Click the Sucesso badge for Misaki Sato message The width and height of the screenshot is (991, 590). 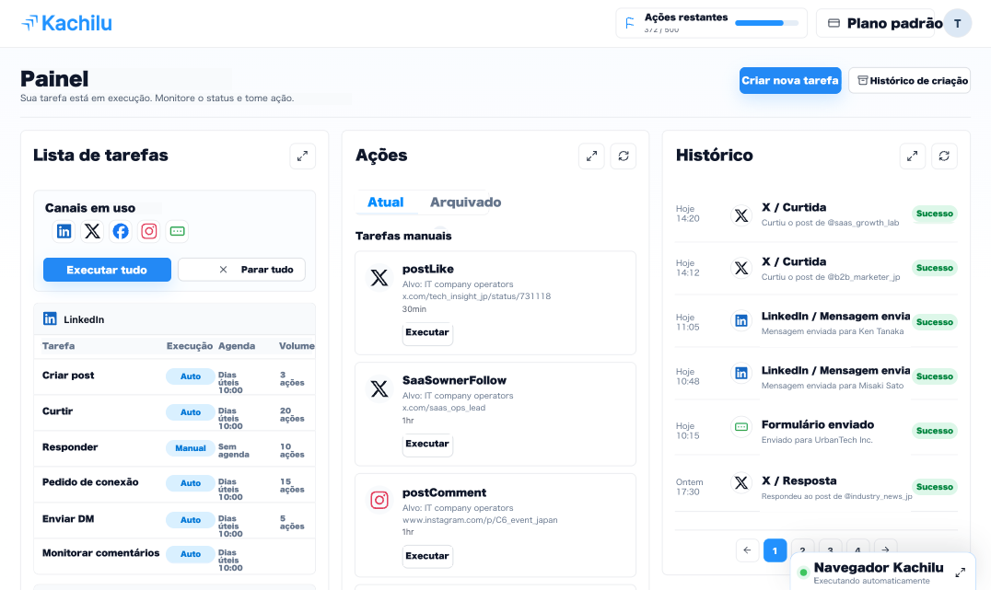coord(934,376)
